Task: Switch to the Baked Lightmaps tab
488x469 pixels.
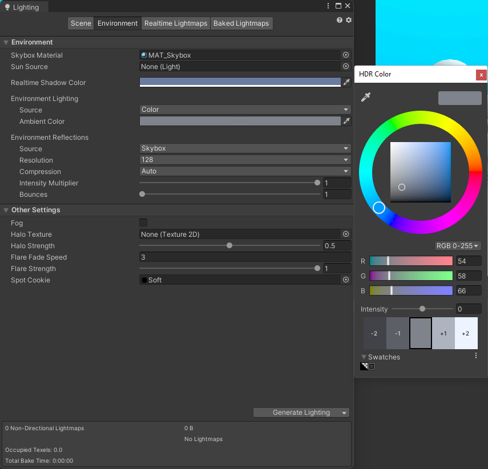Action: click(x=241, y=23)
